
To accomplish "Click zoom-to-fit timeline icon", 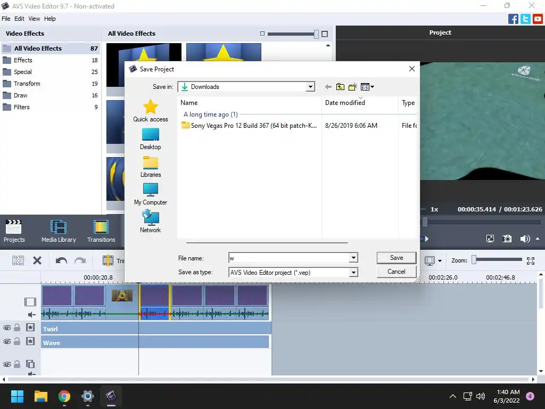I will (x=531, y=261).
